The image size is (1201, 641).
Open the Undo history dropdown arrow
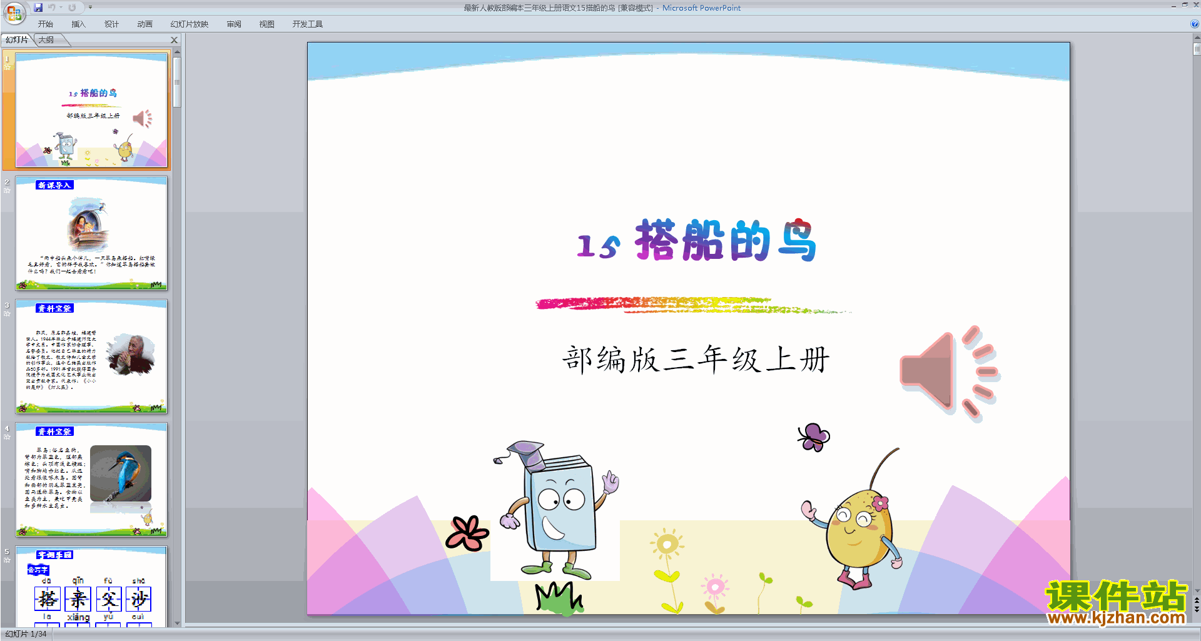pyautogui.click(x=61, y=8)
